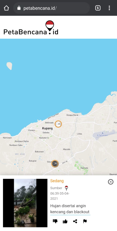Select the wind report marker near Nefonaek
Screen dimensions: 117x231
pyautogui.click(x=58, y=124)
